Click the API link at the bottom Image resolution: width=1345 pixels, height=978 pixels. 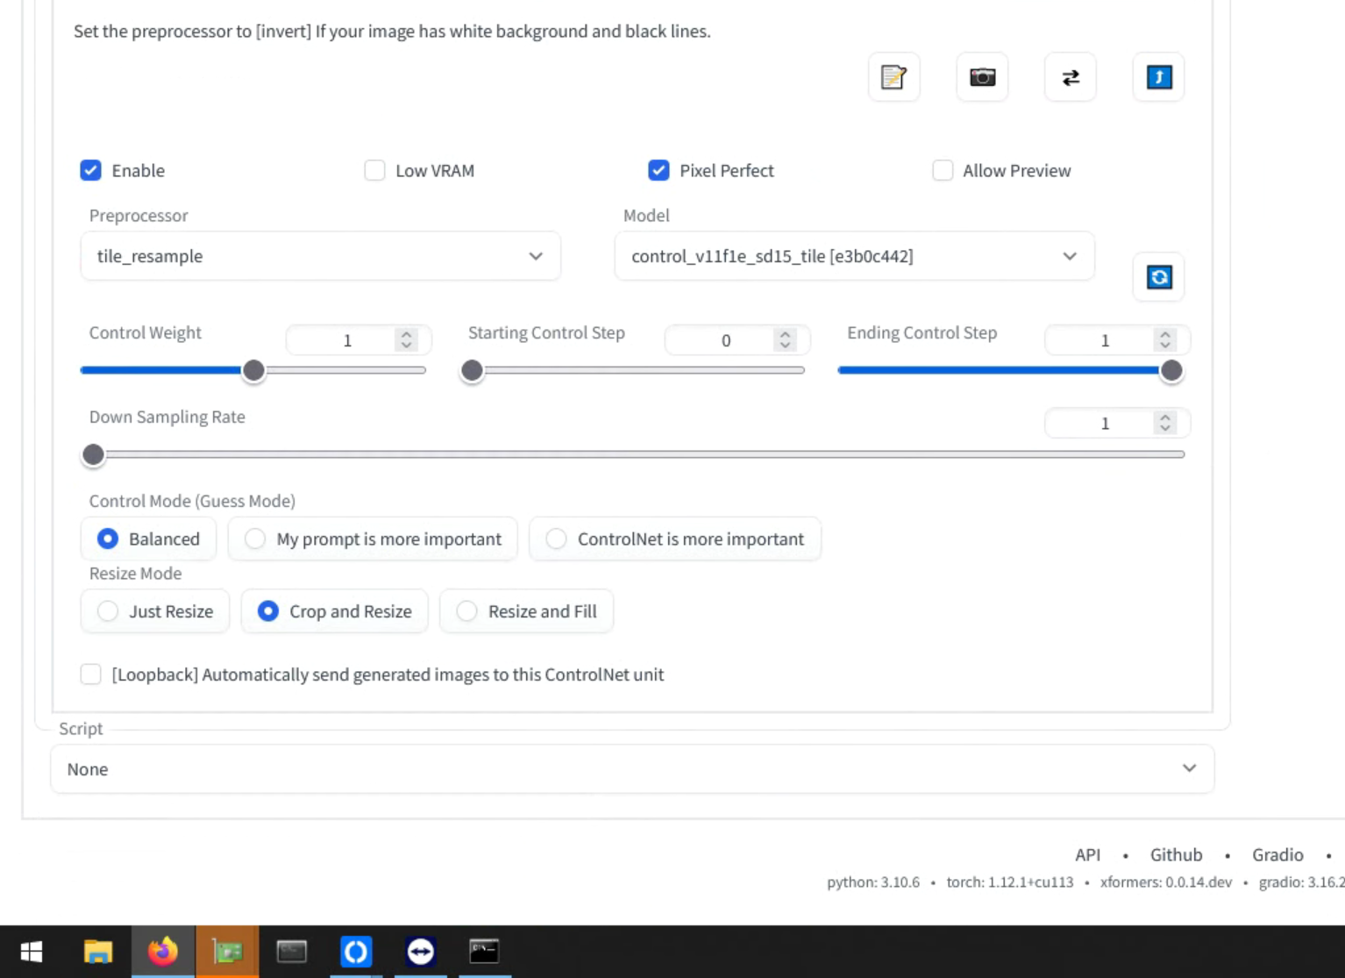(1087, 854)
